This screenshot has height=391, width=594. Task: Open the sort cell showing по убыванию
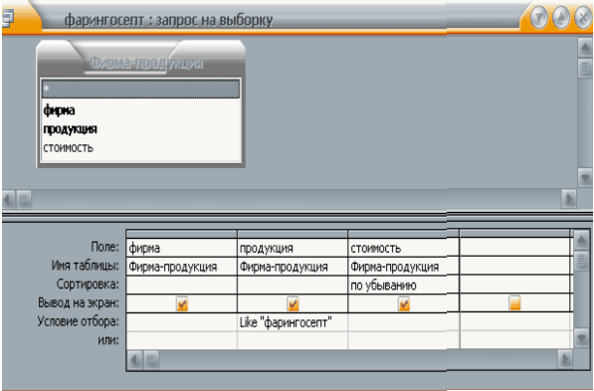[403, 285]
